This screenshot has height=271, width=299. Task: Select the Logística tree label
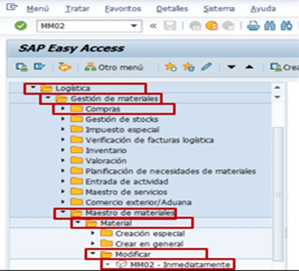(72, 88)
